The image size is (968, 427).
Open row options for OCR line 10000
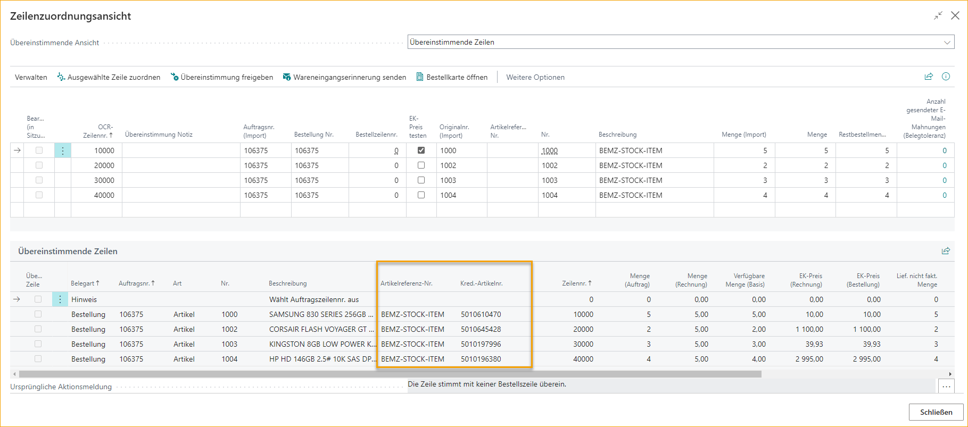(x=62, y=150)
